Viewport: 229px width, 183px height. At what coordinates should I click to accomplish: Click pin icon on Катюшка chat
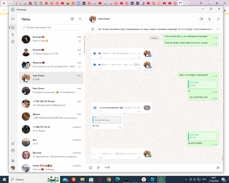point(80,41)
